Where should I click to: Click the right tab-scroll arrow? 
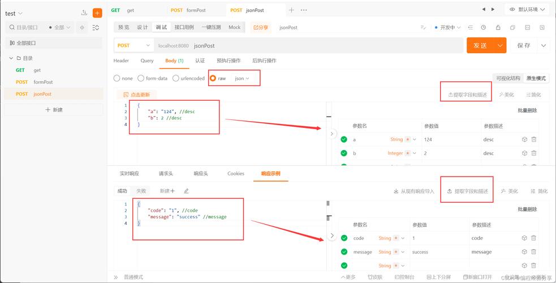pos(493,9)
